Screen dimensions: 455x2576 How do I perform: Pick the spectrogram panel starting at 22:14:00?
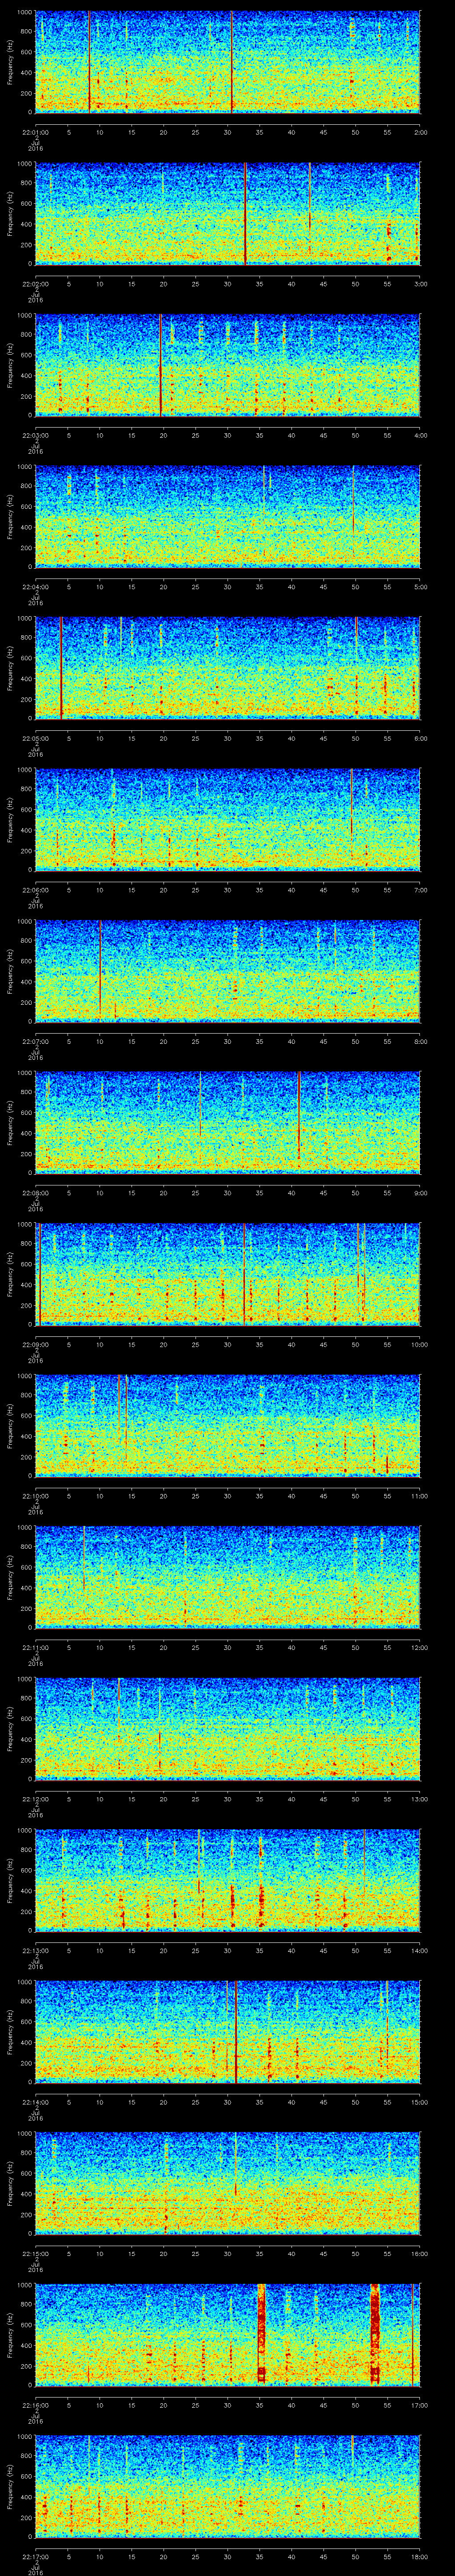[x=228, y=2032]
